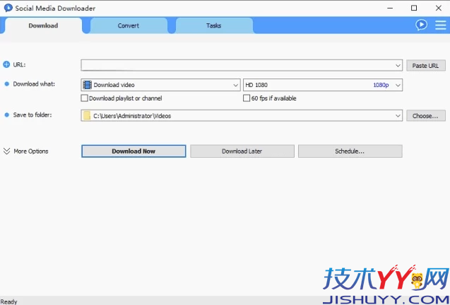450x305 pixels.
Task: Click the double chevron icon beside More Options
Action: (6, 151)
